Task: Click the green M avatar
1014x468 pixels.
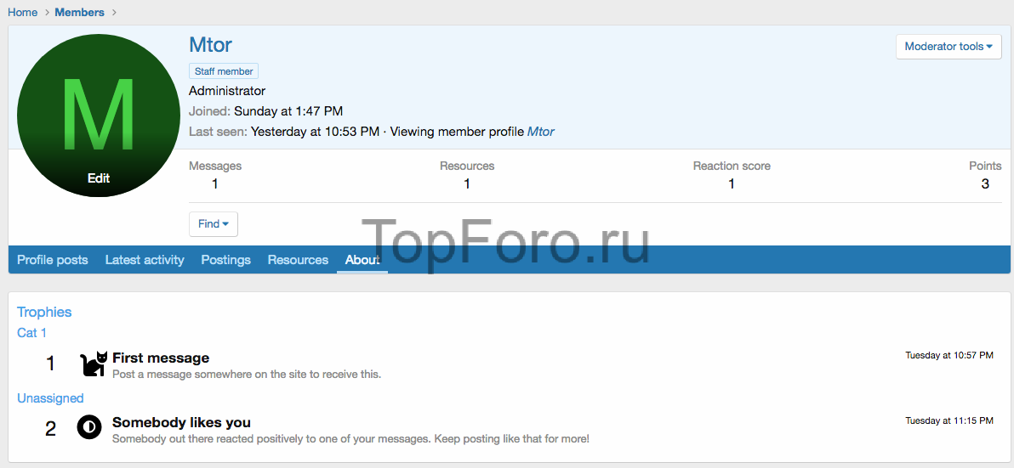Action: pos(98,110)
